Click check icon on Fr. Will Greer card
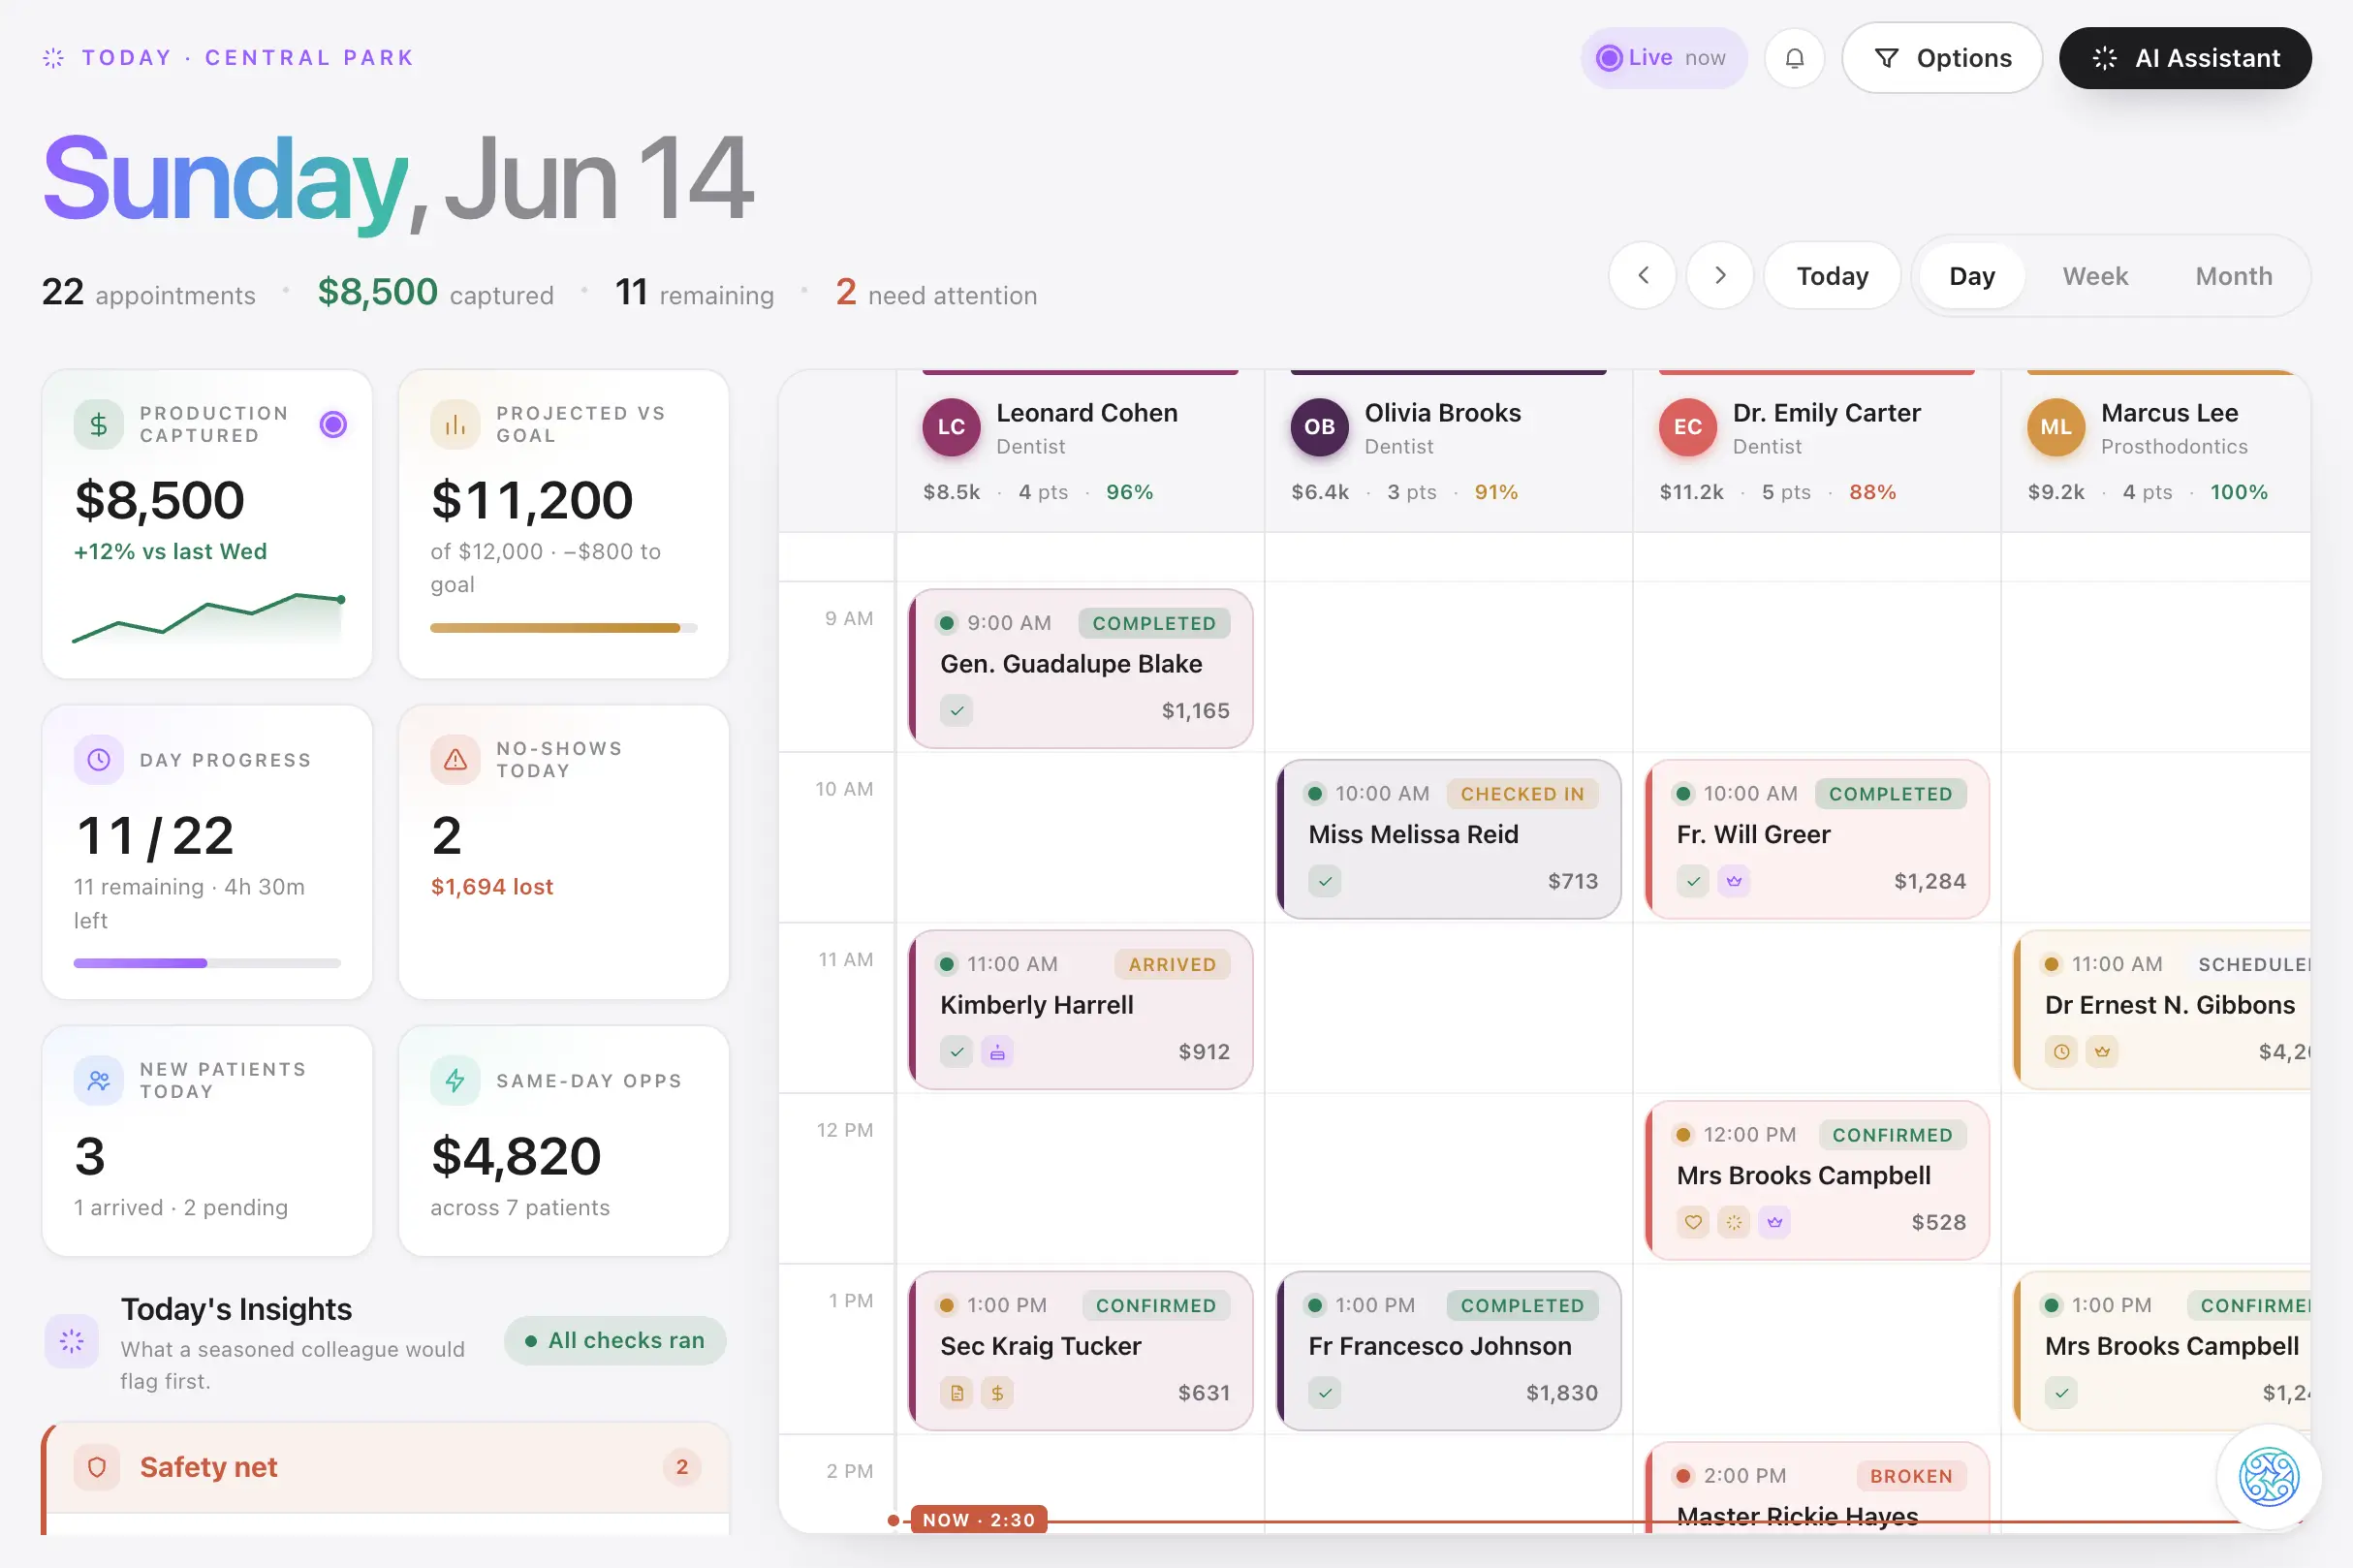The image size is (2353, 1568). pyautogui.click(x=1692, y=881)
